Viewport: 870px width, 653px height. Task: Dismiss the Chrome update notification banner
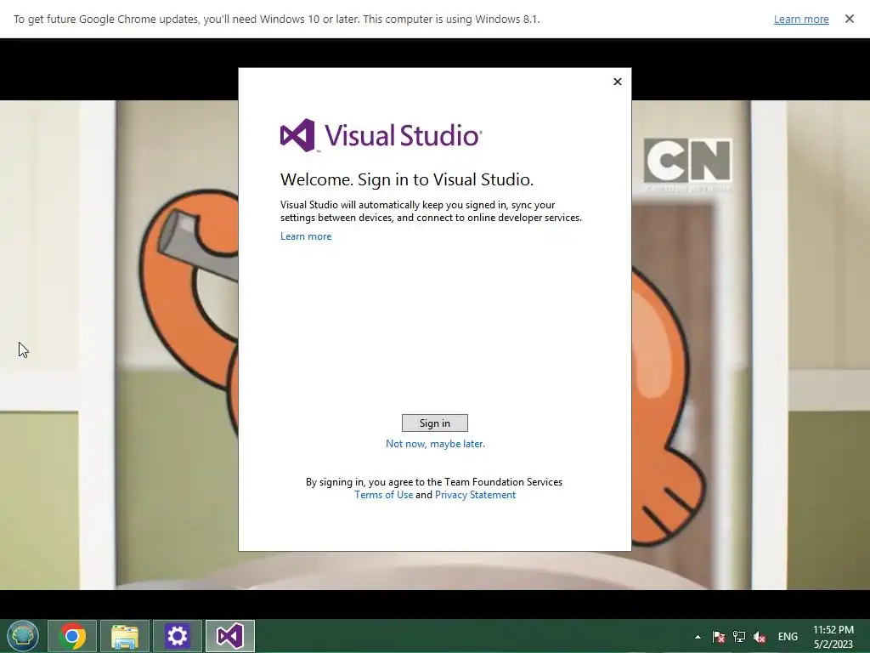[x=849, y=19]
